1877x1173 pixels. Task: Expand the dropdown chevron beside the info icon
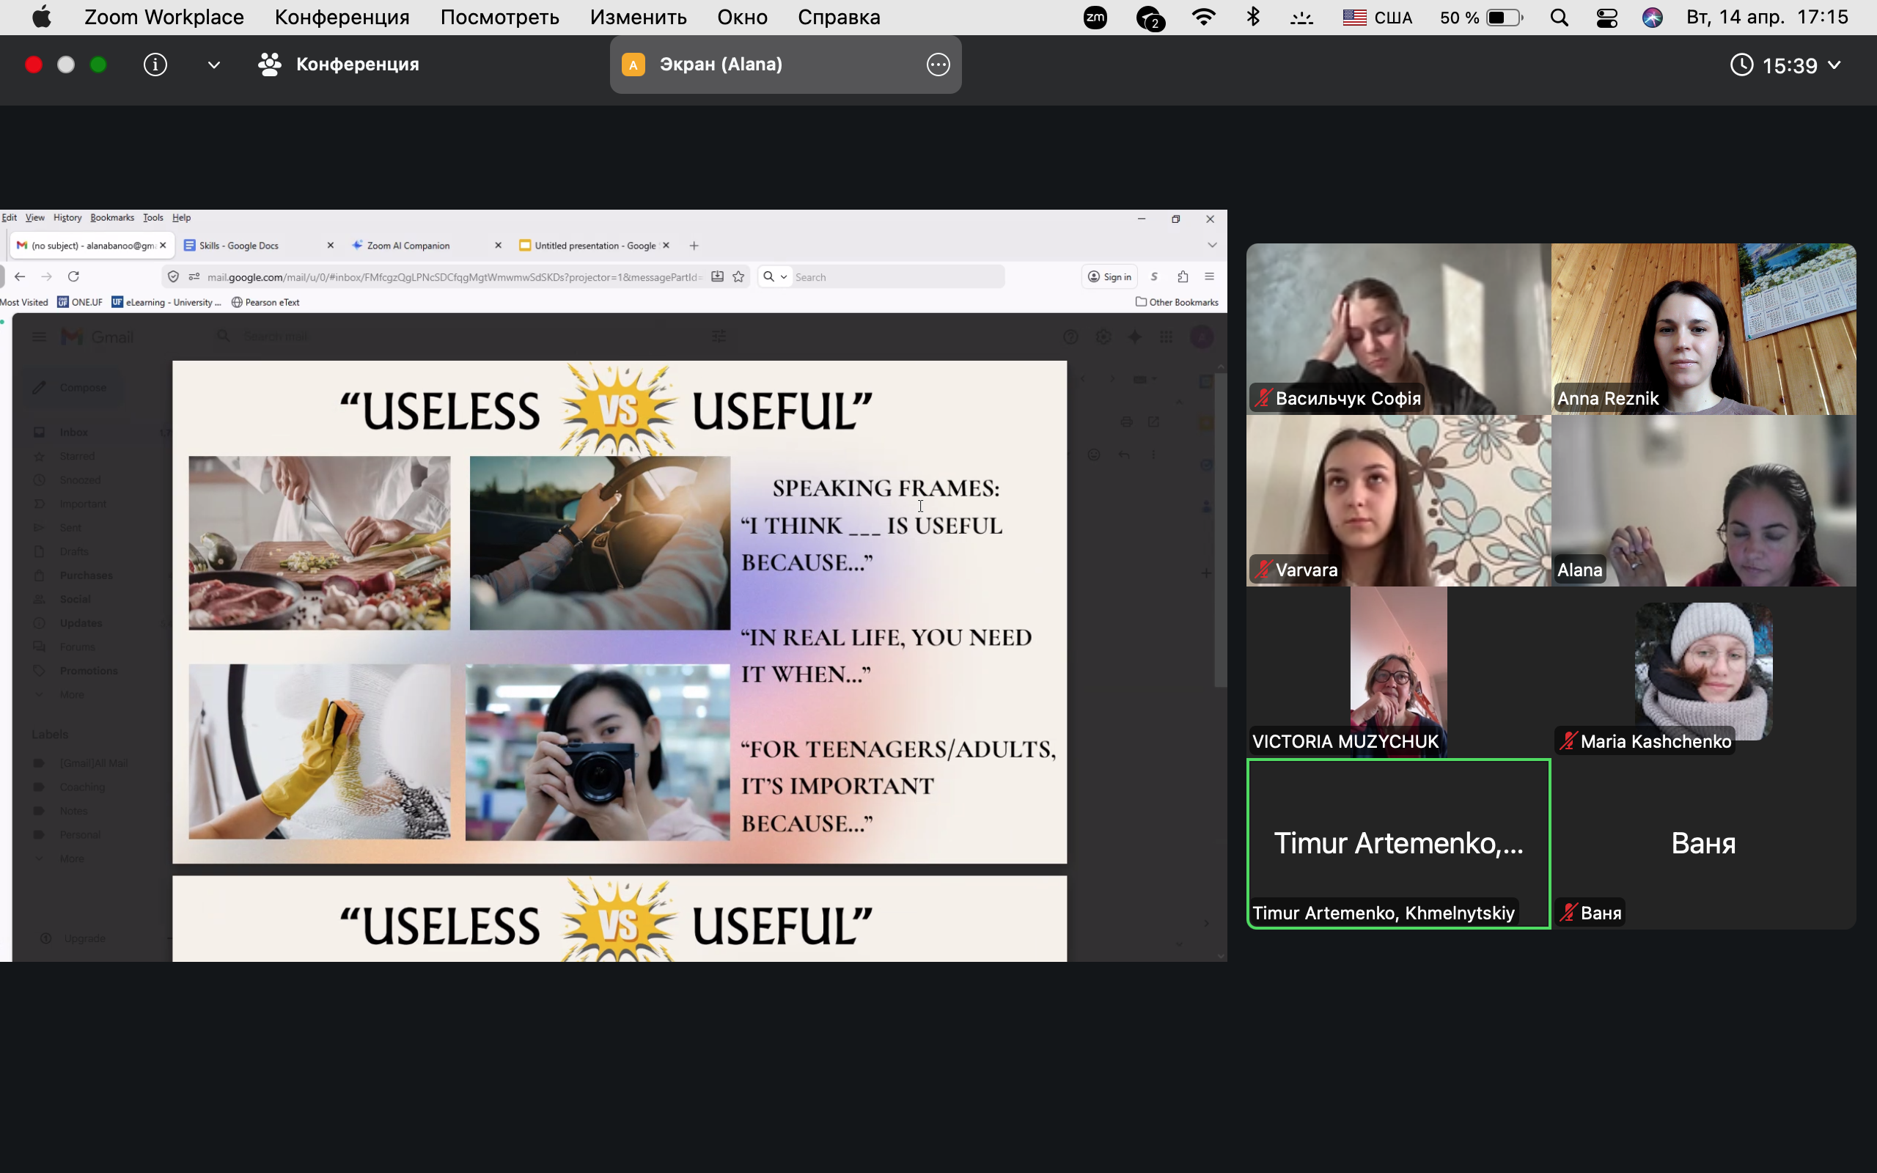[x=214, y=65]
